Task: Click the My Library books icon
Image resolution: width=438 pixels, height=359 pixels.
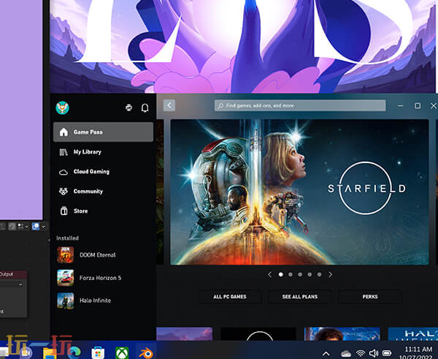Action: [x=64, y=152]
